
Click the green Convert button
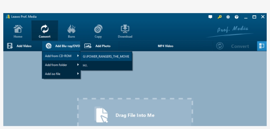click(x=235, y=46)
